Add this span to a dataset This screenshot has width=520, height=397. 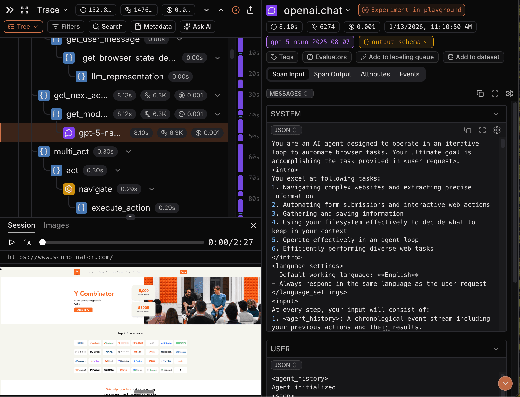(473, 57)
